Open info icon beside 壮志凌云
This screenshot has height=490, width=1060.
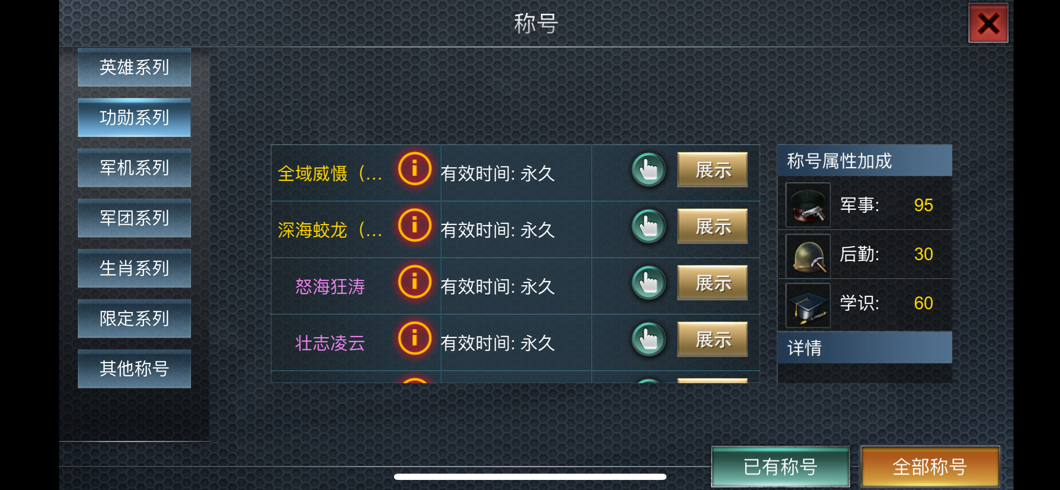[414, 338]
